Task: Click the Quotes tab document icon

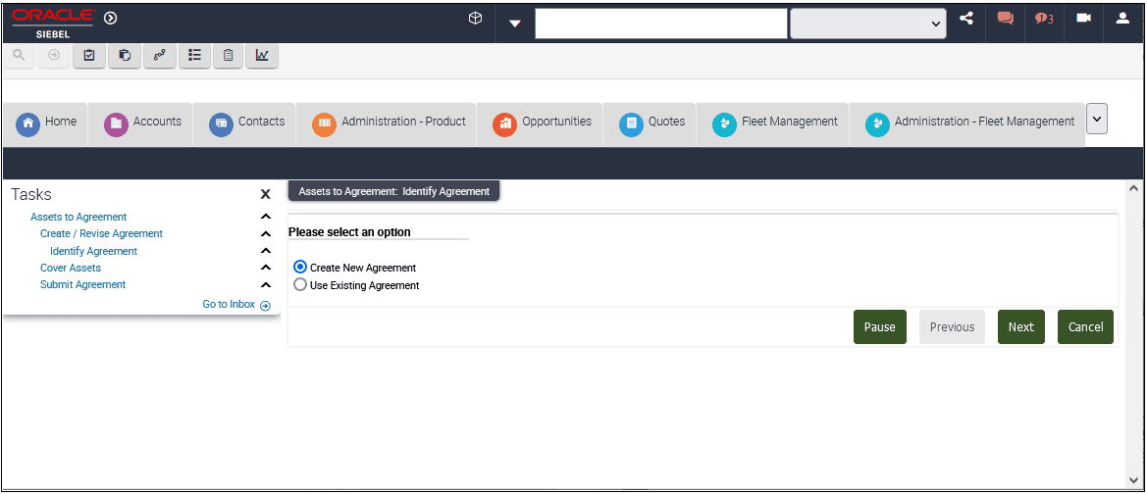Action: click(x=631, y=124)
